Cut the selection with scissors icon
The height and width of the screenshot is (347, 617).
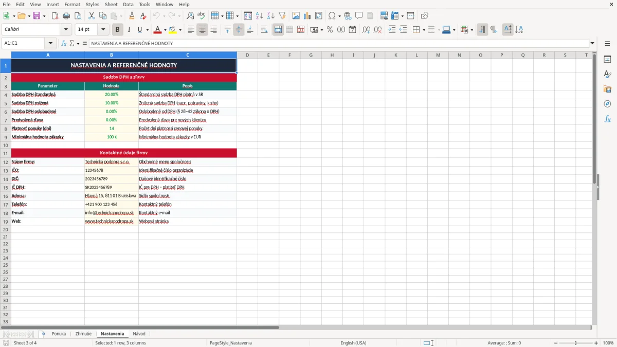91,16
